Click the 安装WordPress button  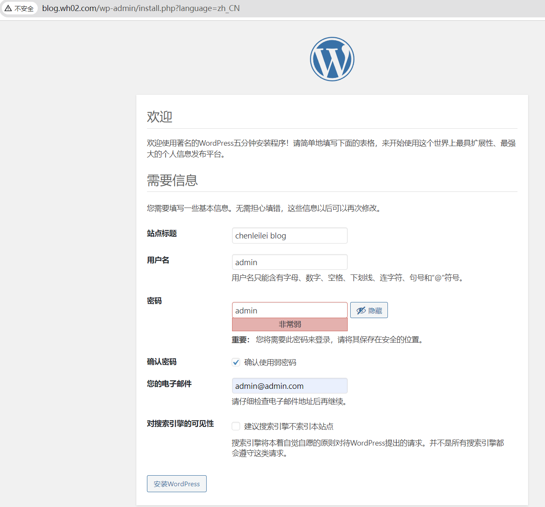(x=177, y=484)
